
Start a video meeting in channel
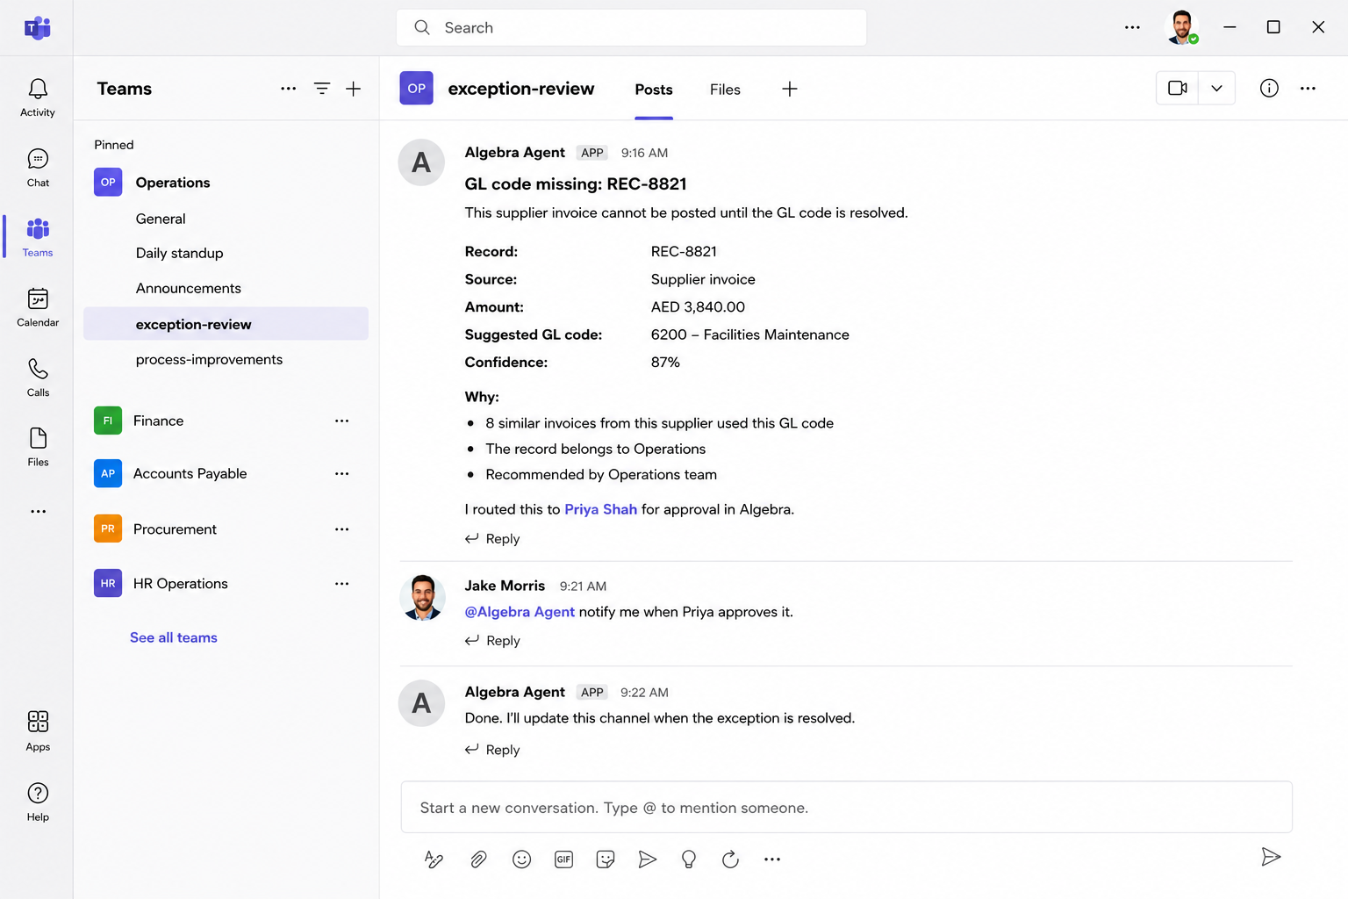(x=1178, y=88)
